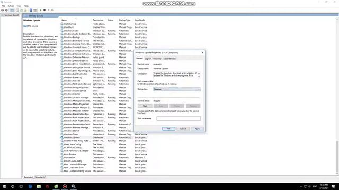Open Task View on the taskbar
This screenshot has height=190, width=339.
pos(21,186)
